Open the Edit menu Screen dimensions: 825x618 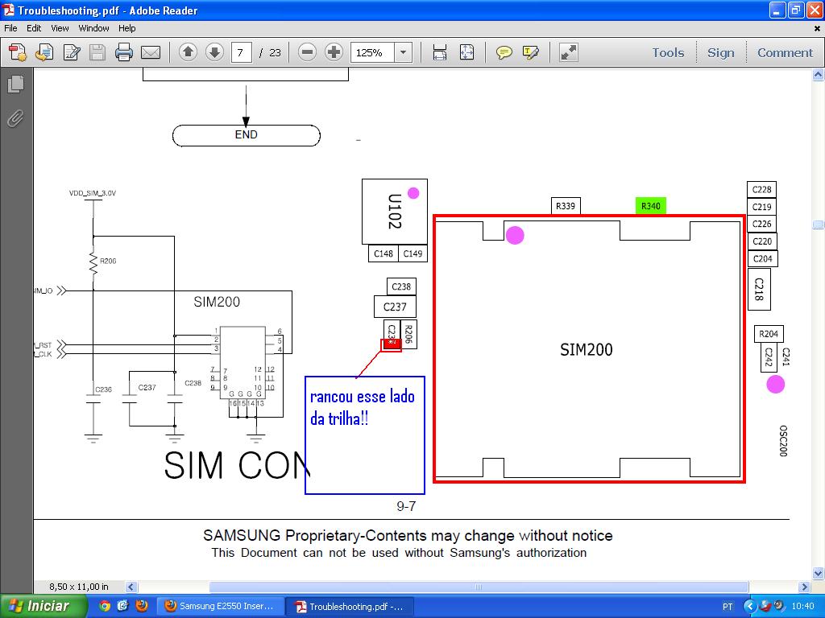34,28
